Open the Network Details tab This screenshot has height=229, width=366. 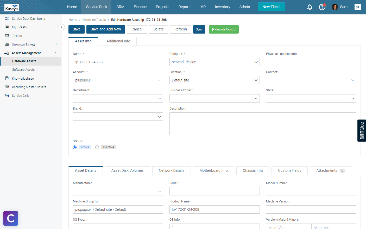click(x=171, y=170)
